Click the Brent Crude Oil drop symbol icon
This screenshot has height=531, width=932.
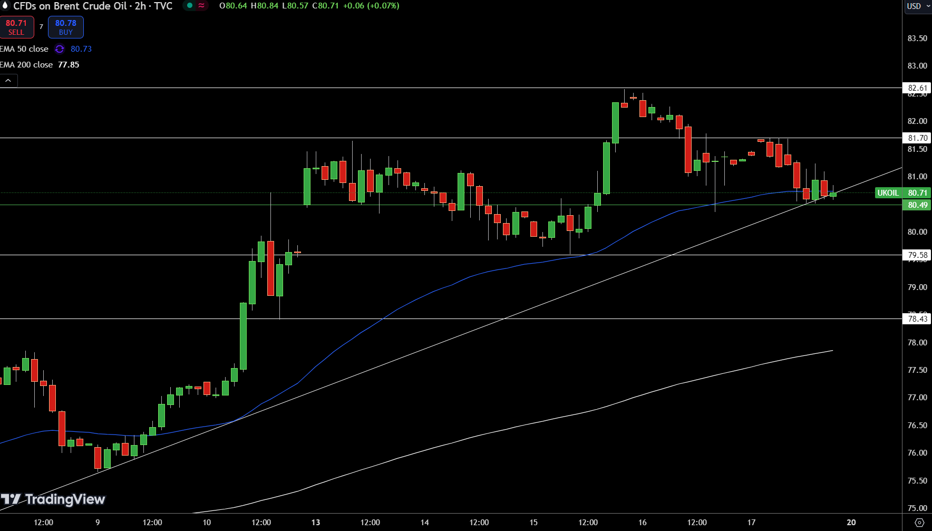5,6
